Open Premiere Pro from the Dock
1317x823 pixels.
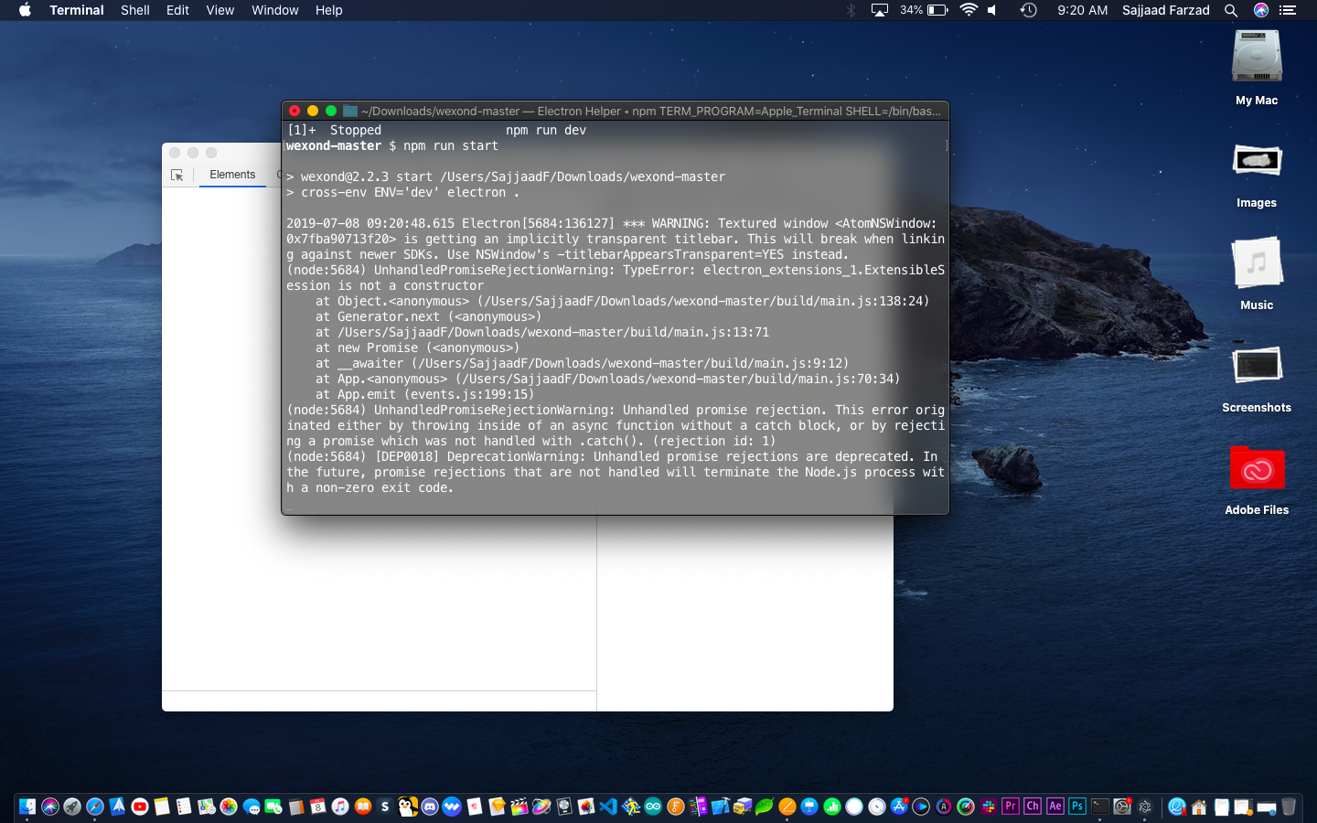click(1011, 807)
